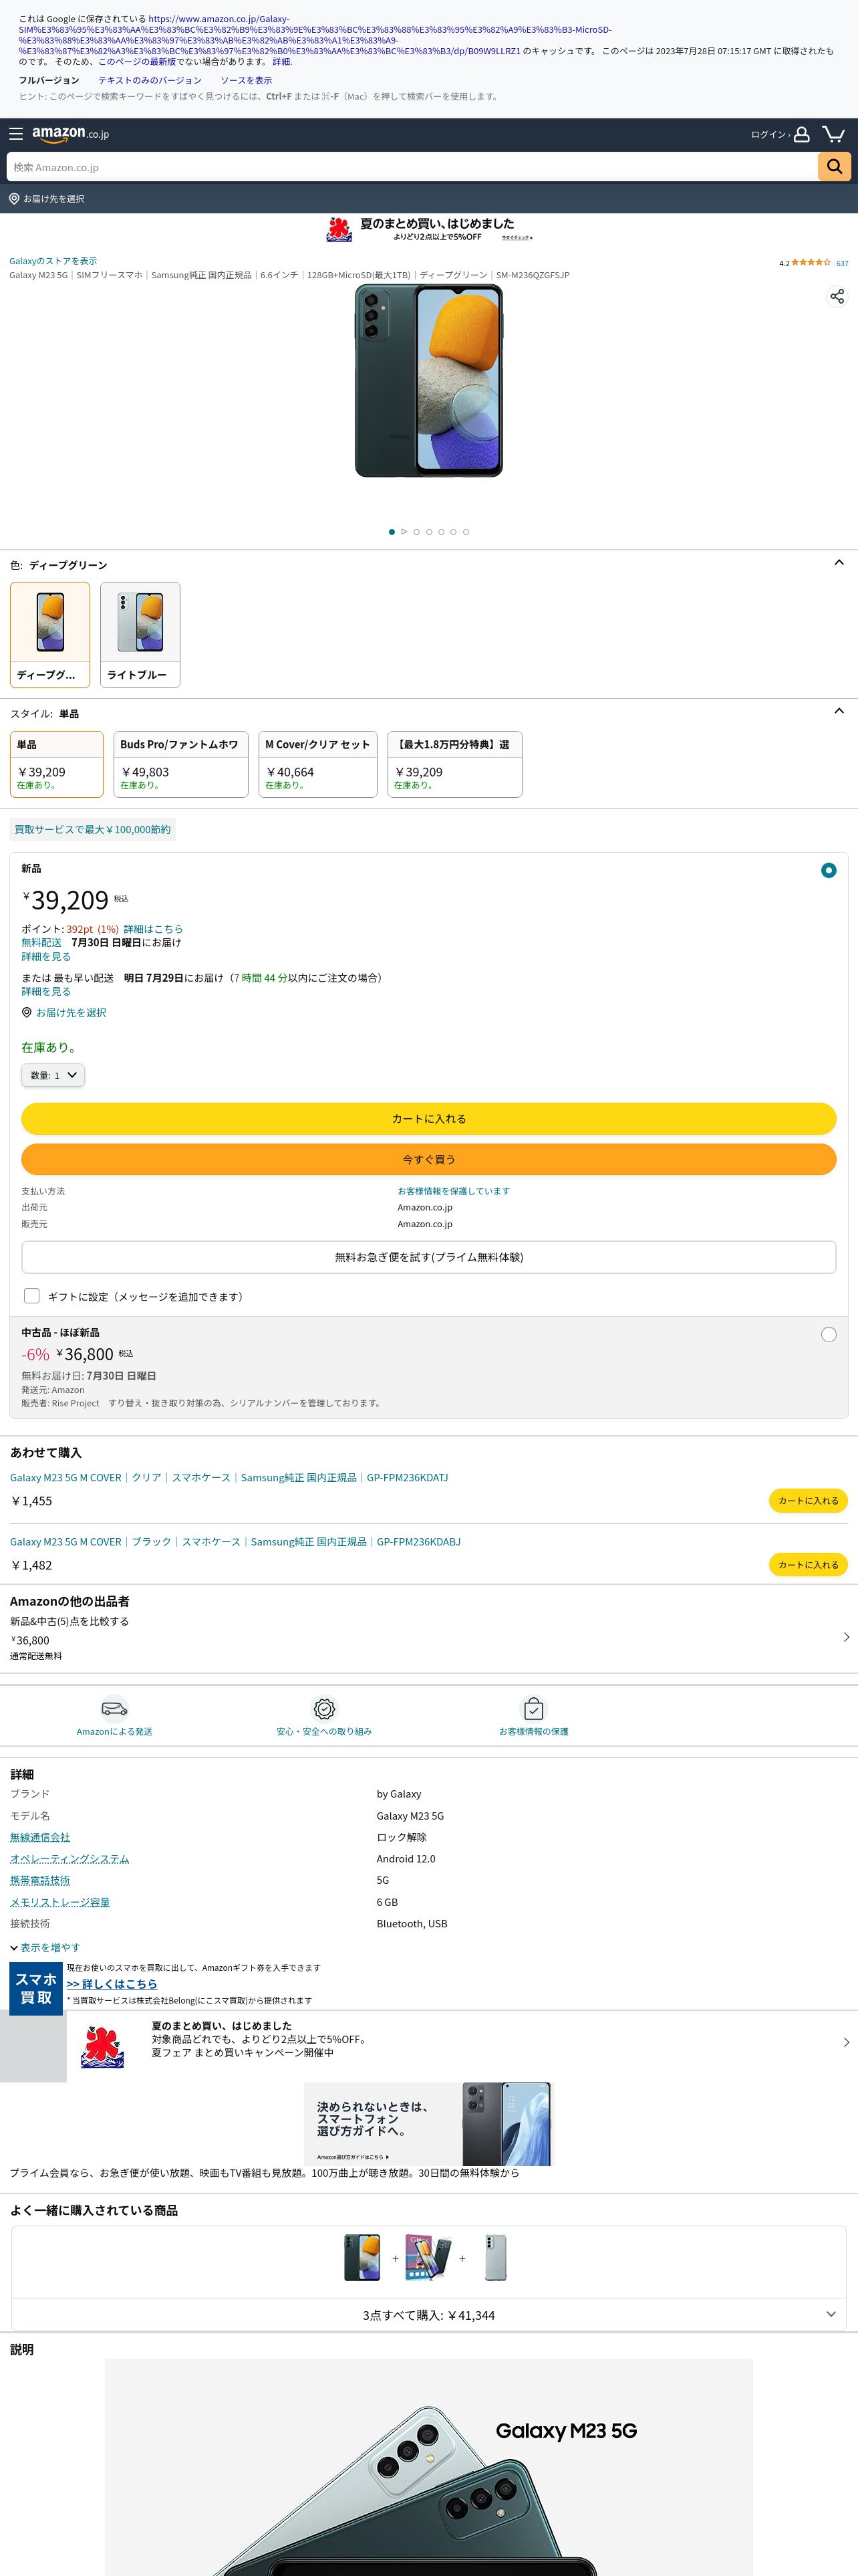
Task: Collapse the style options section chevron
Action: pos(839,711)
